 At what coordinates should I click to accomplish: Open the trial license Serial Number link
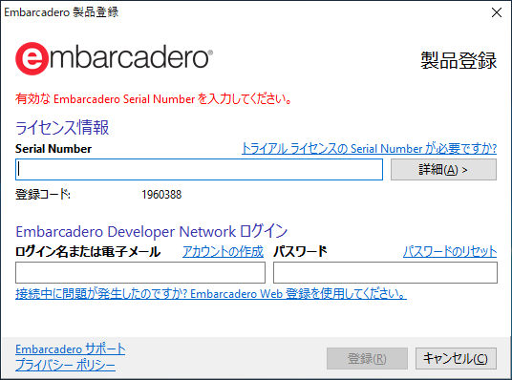click(370, 149)
